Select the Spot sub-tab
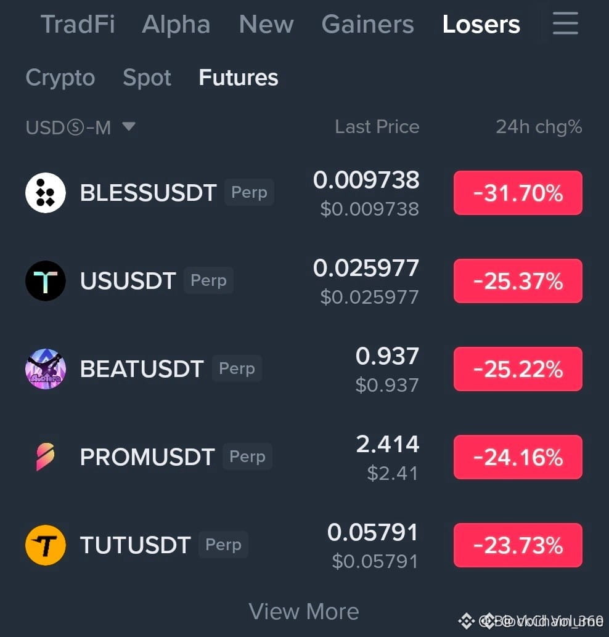The width and height of the screenshot is (609, 637). 147,78
